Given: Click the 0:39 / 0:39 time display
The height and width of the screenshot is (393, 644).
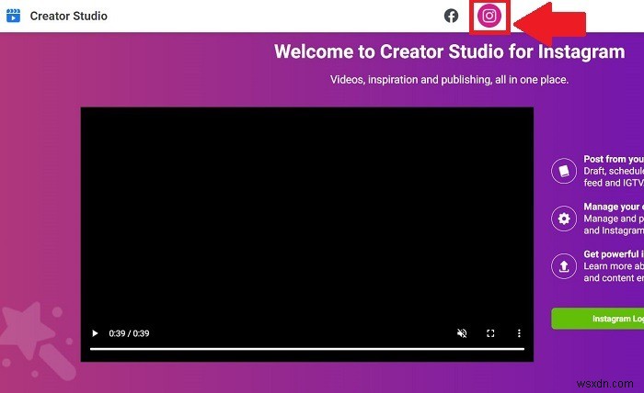Looking at the screenshot, I should [x=129, y=333].
